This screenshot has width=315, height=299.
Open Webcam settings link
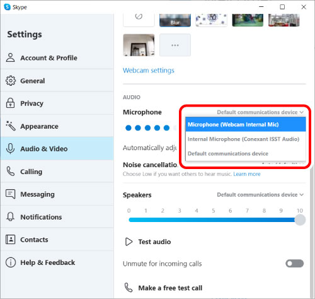(x=149, y=70)
